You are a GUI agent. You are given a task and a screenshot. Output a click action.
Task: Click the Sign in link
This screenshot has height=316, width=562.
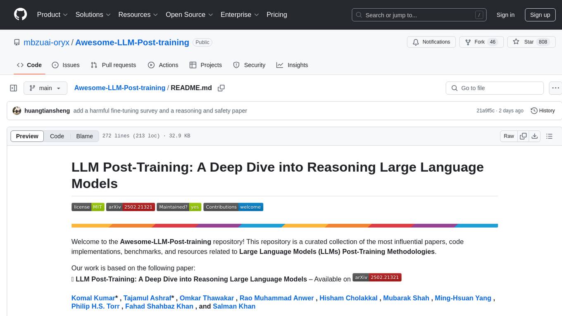point(505,15)
